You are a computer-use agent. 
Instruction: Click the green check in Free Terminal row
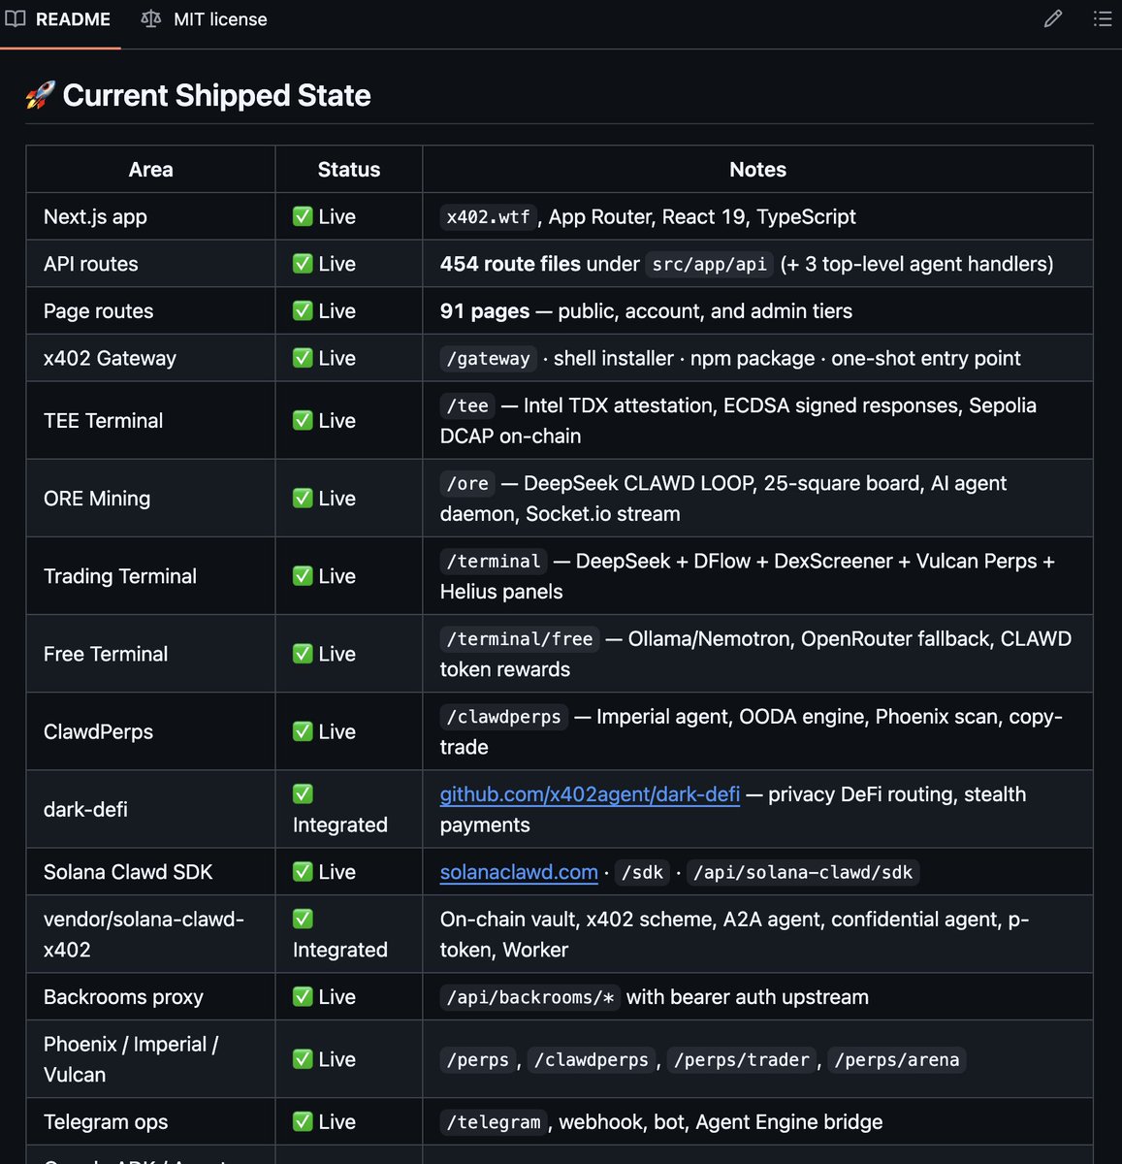click(303, 654)
